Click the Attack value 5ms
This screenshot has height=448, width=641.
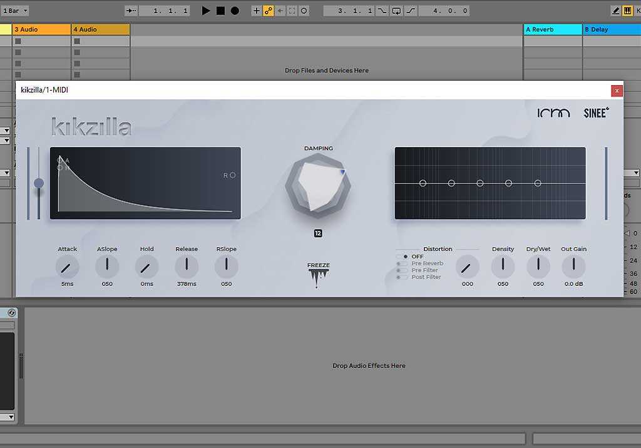(67, 283)
